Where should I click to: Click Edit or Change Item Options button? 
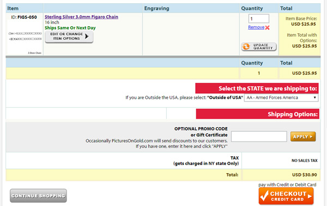click(69, 37)
